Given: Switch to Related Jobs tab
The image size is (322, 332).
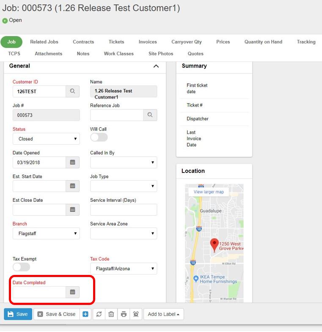Looking at the screenshot, I should pos(44,42).
